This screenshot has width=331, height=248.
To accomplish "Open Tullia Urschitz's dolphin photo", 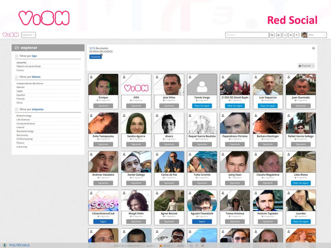I will pos(202,162).
